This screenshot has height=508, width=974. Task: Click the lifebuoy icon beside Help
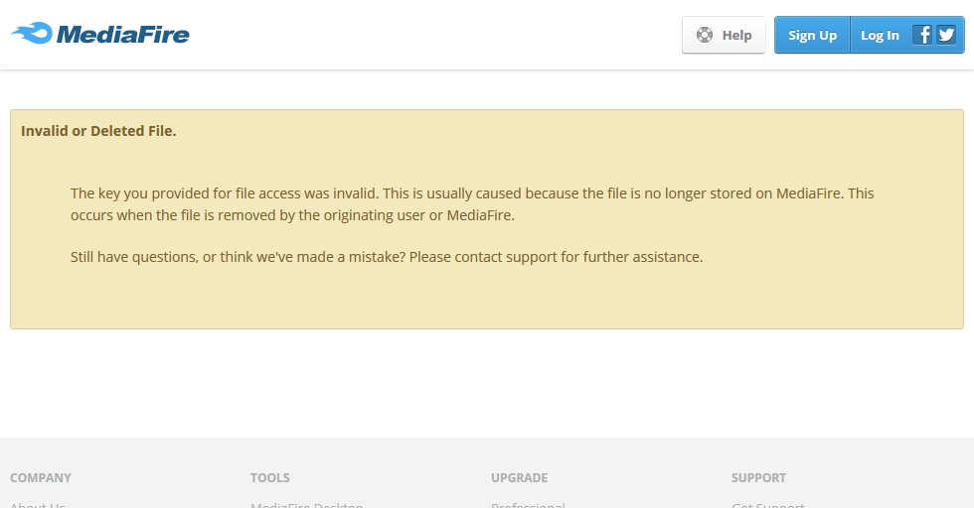[x=705, y=35]
